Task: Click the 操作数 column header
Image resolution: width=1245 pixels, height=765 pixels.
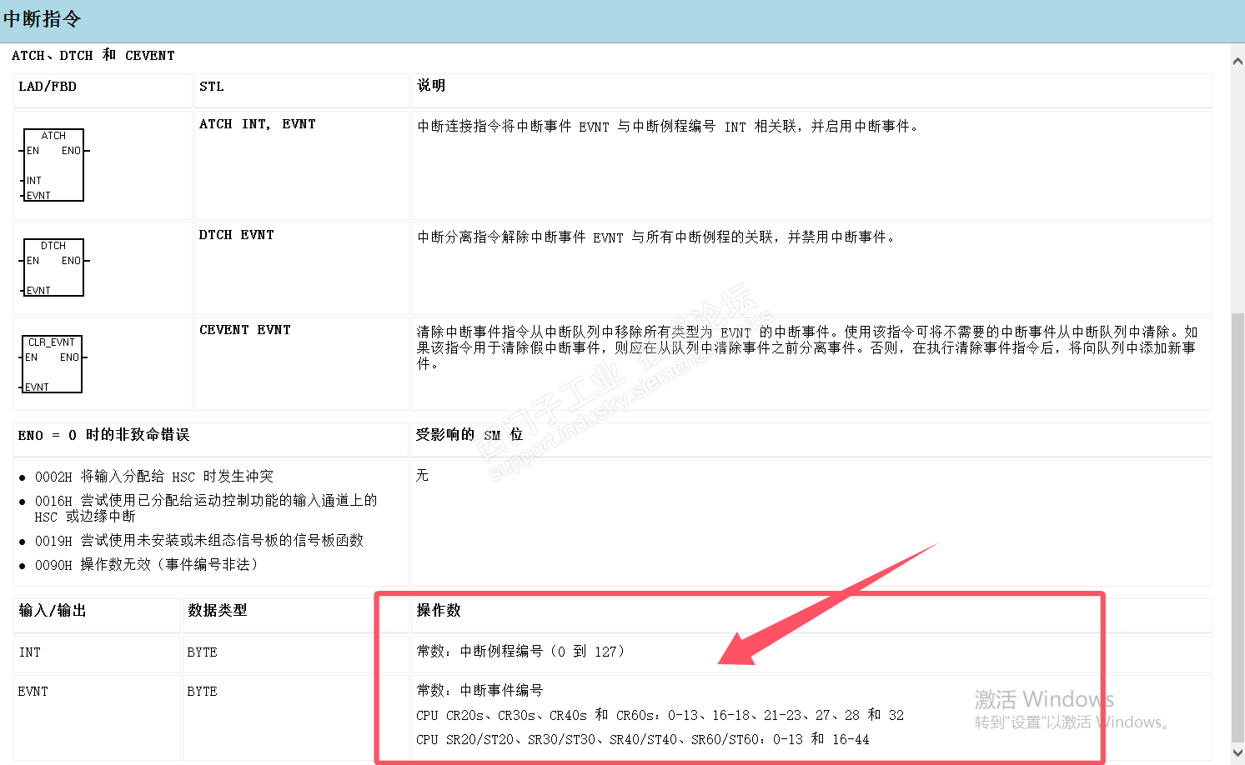Action: 439,611
